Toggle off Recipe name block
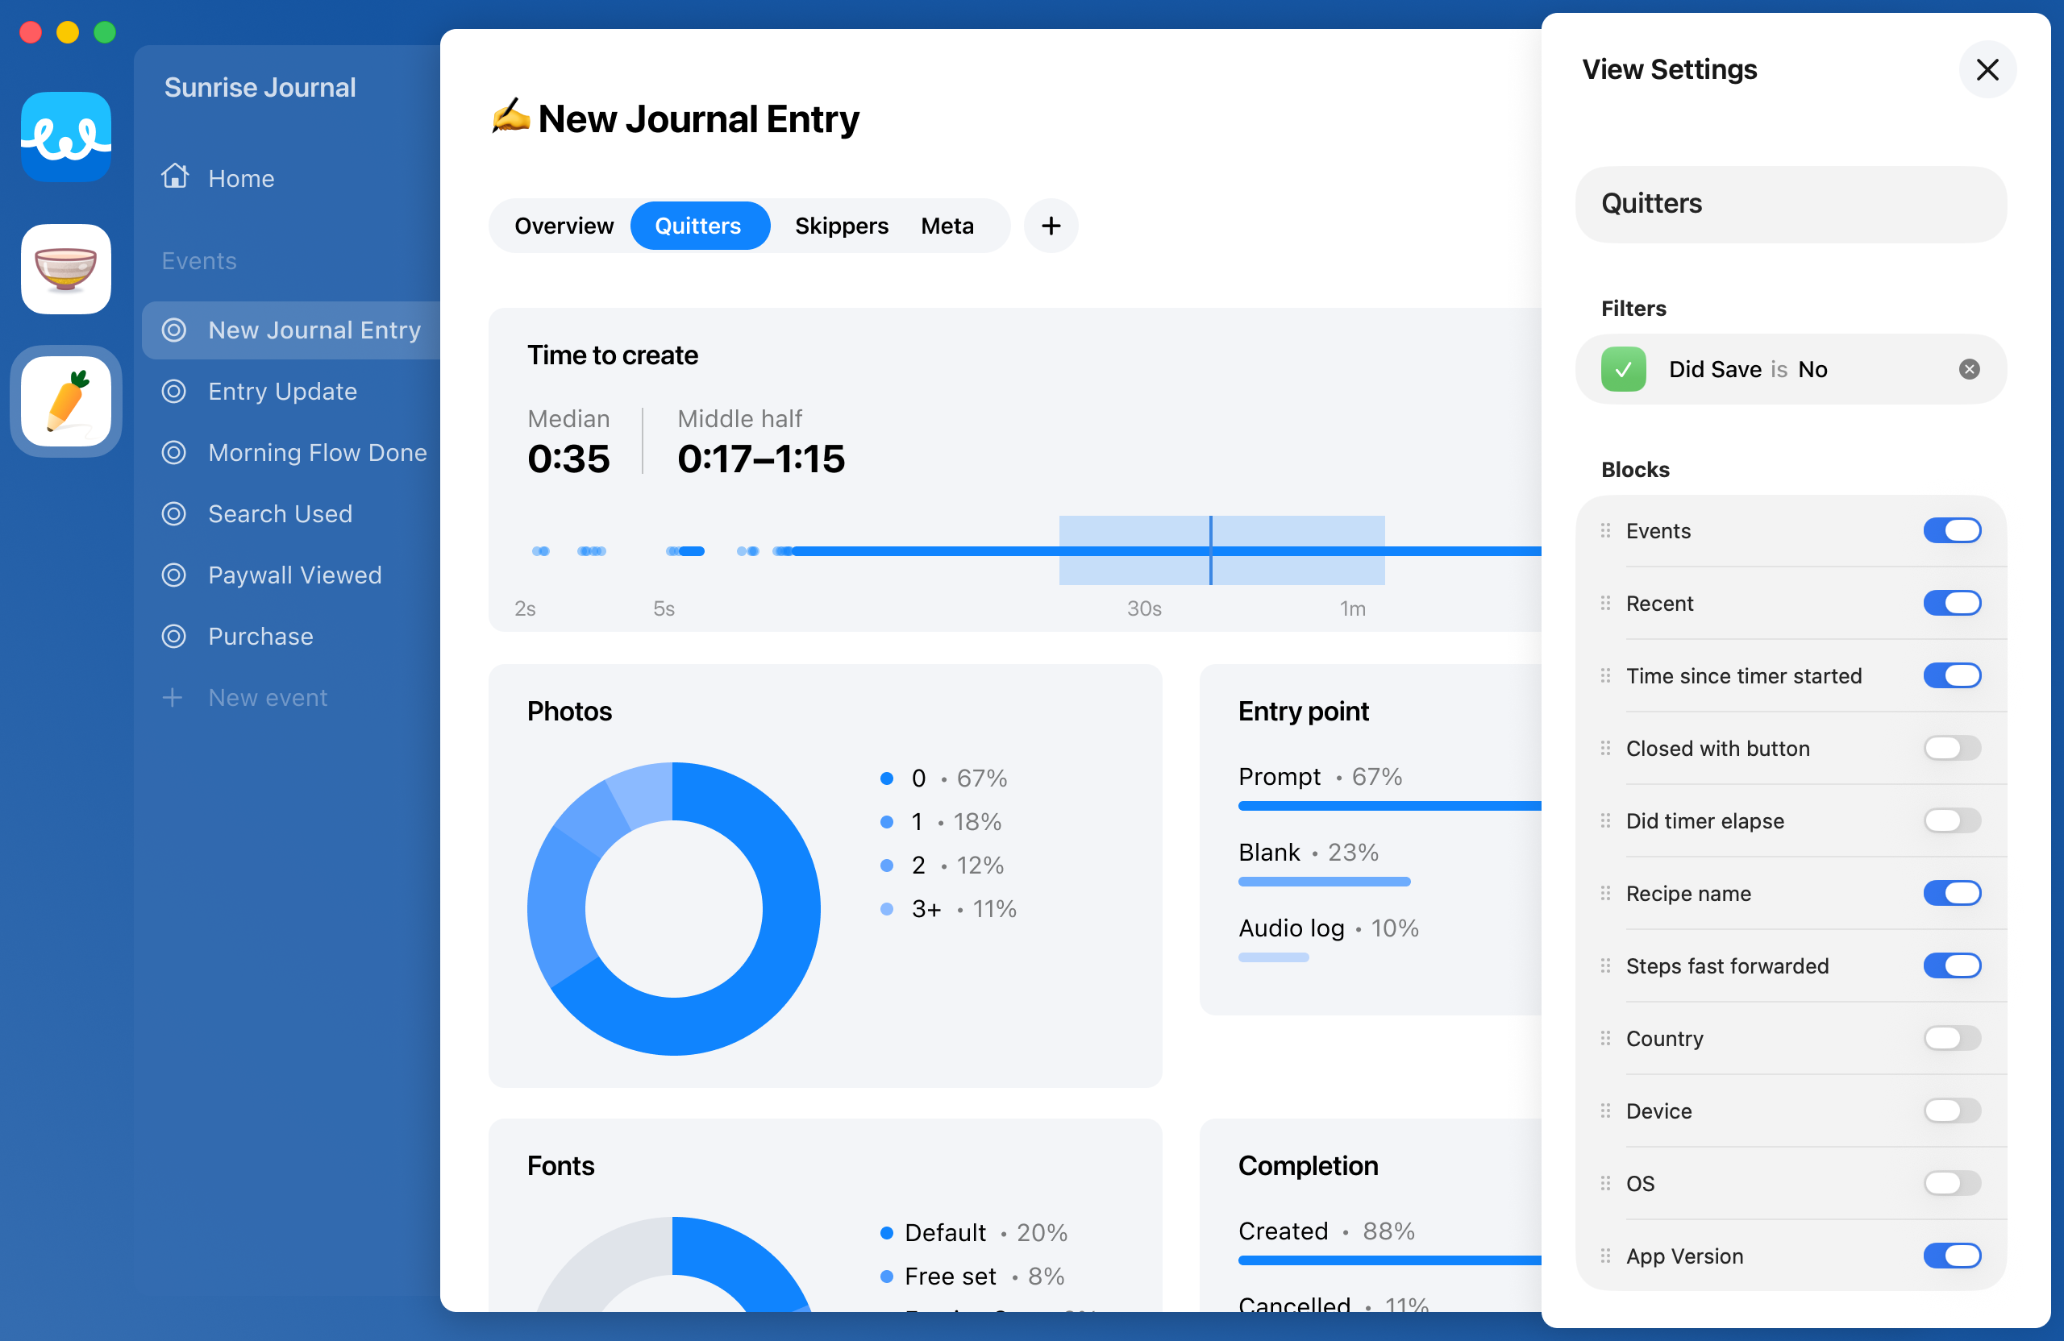Viewport: 2064px width, 1341px height. 1951,894
